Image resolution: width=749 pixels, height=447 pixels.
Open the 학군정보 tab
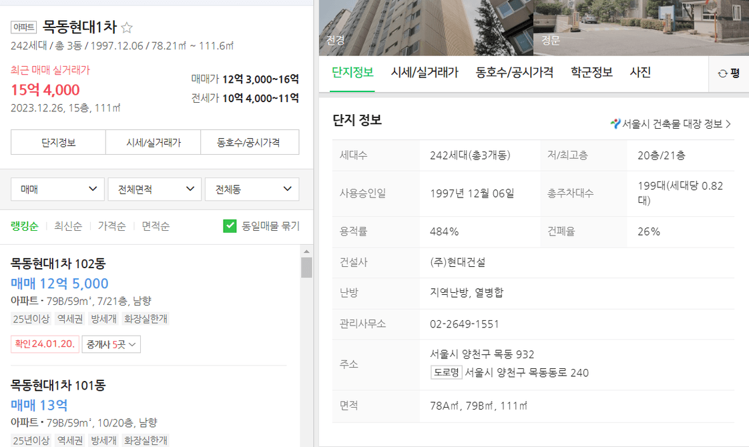click(x=591, y=73)
